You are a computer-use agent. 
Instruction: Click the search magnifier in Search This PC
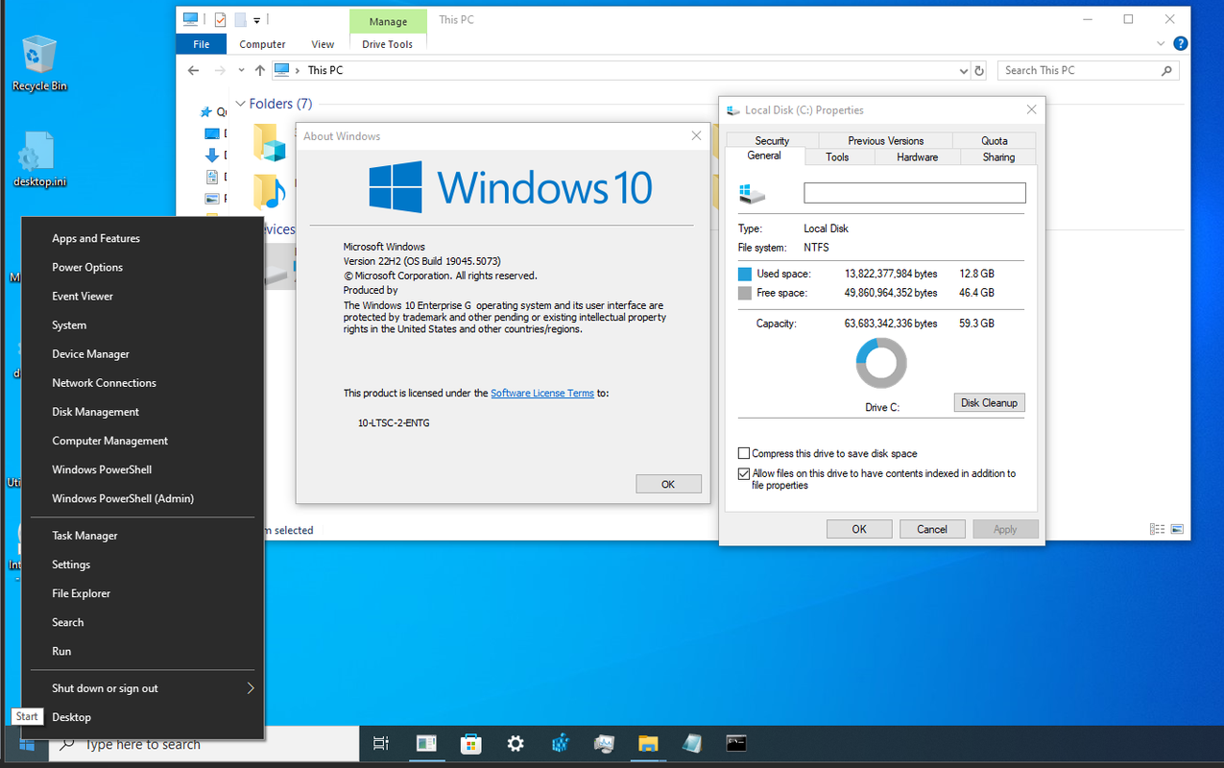pyautogui.click(x=1167, y=70)
